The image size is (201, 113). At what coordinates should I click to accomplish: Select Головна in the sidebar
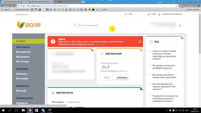click(x=29, y=41)
